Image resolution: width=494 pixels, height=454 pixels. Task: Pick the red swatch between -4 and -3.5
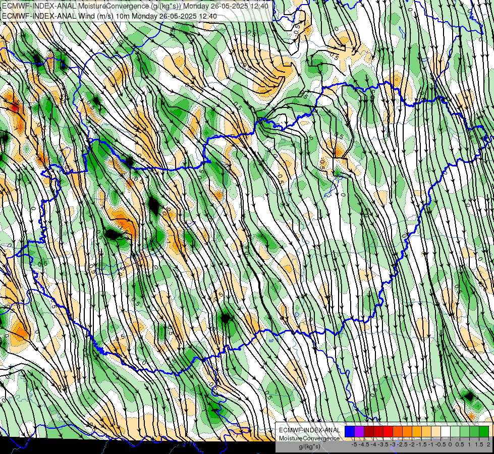click(378, 432)
